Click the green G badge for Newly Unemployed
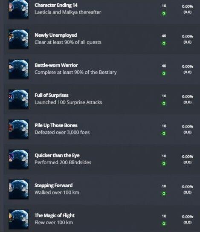Screen dimensions: 200x232 tap(164, 43)
